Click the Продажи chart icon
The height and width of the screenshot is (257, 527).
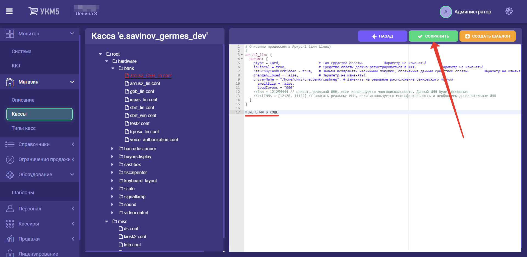[x=10, y=239]
